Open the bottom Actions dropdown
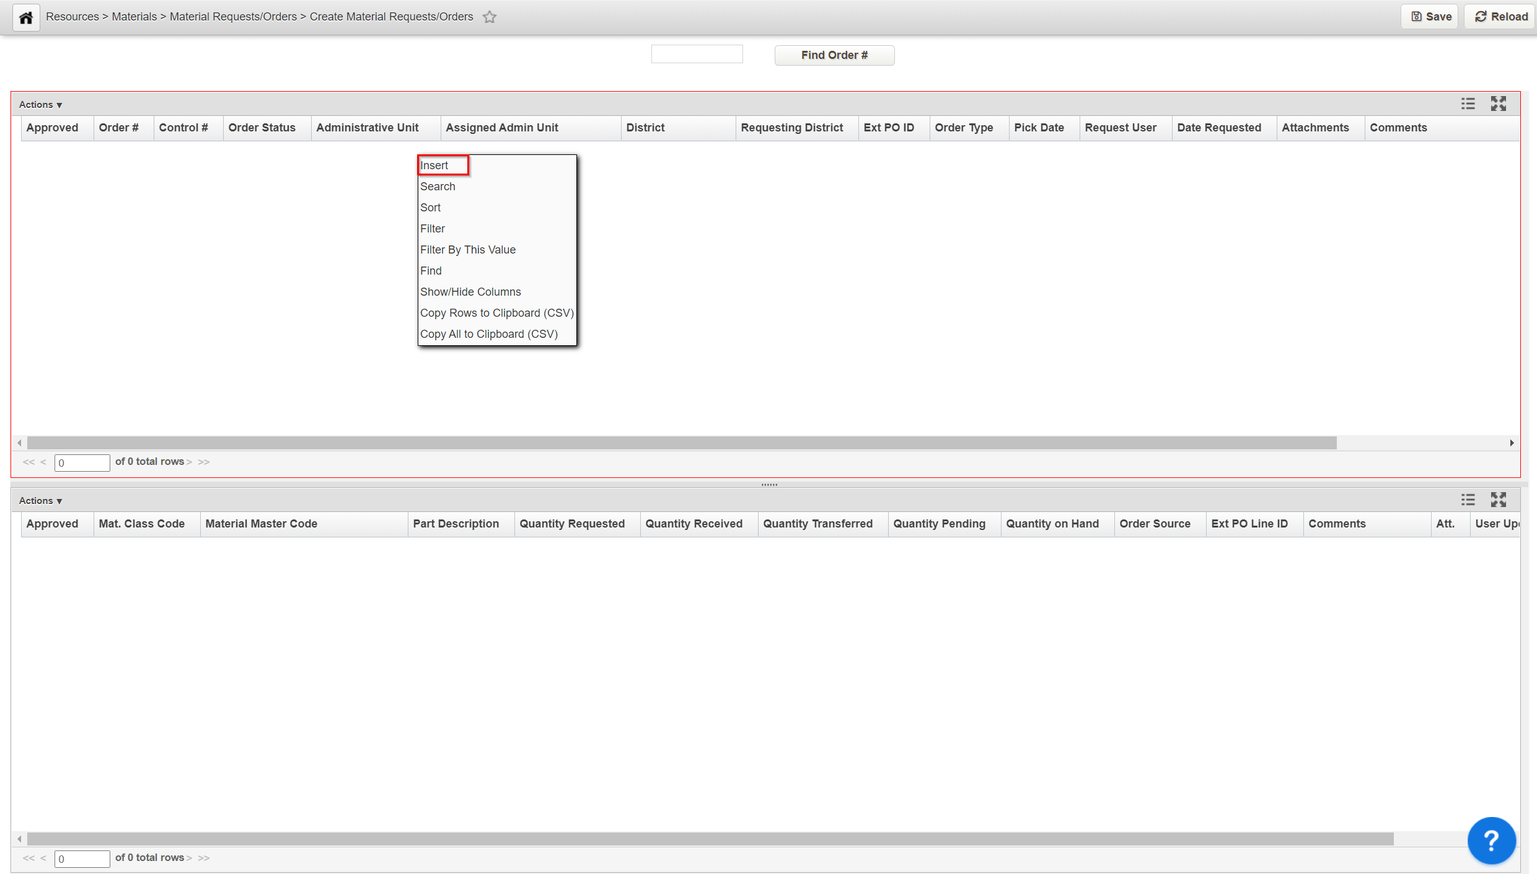The height and width of the screenshot is (874, 1537). click(x=40, y=501)
